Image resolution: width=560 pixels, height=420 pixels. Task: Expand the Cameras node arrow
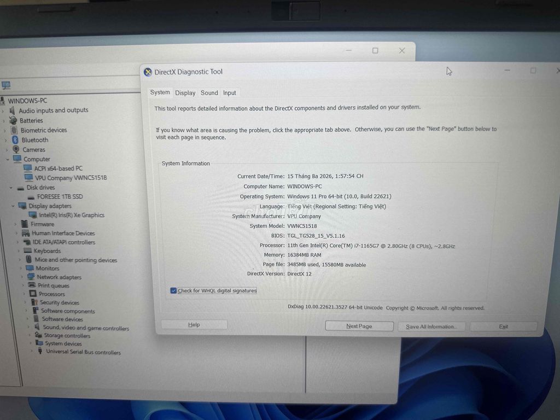pyautogui.click(x=7, y=150)
